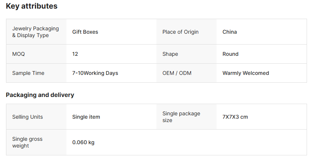313x158 pixels.
Task: Click the Packaging and delivery heading
Action: [40, 95]
